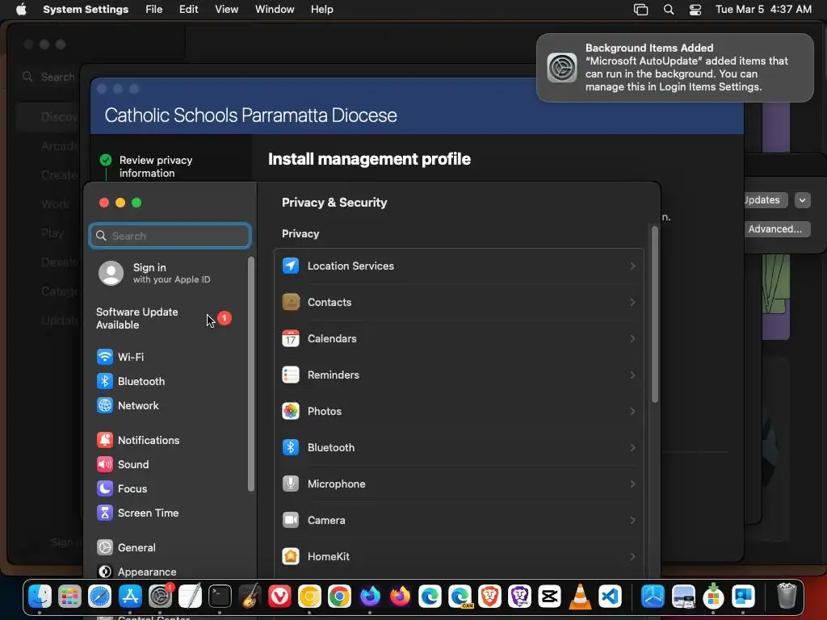This screenshot has height=620, width=827.
Task: Open the Photos privacy icon
Action: click(x=291, y=411)
